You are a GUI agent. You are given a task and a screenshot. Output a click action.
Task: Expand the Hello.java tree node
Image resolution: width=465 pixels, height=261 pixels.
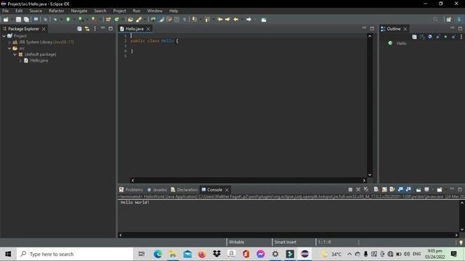(20, 61)
